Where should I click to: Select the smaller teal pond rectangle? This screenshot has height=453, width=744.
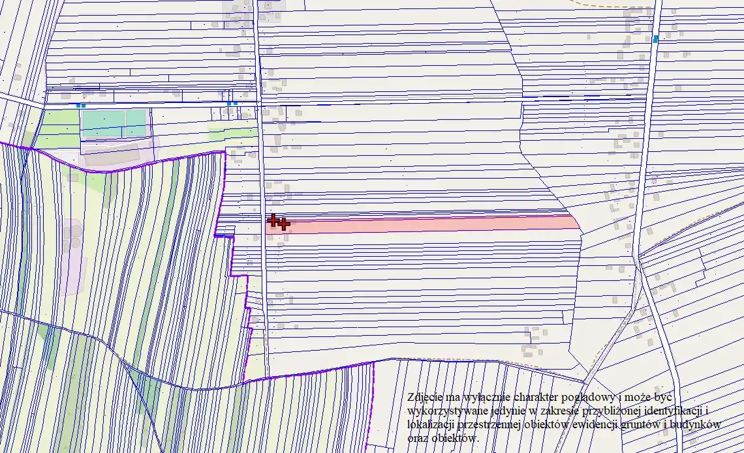136,123
